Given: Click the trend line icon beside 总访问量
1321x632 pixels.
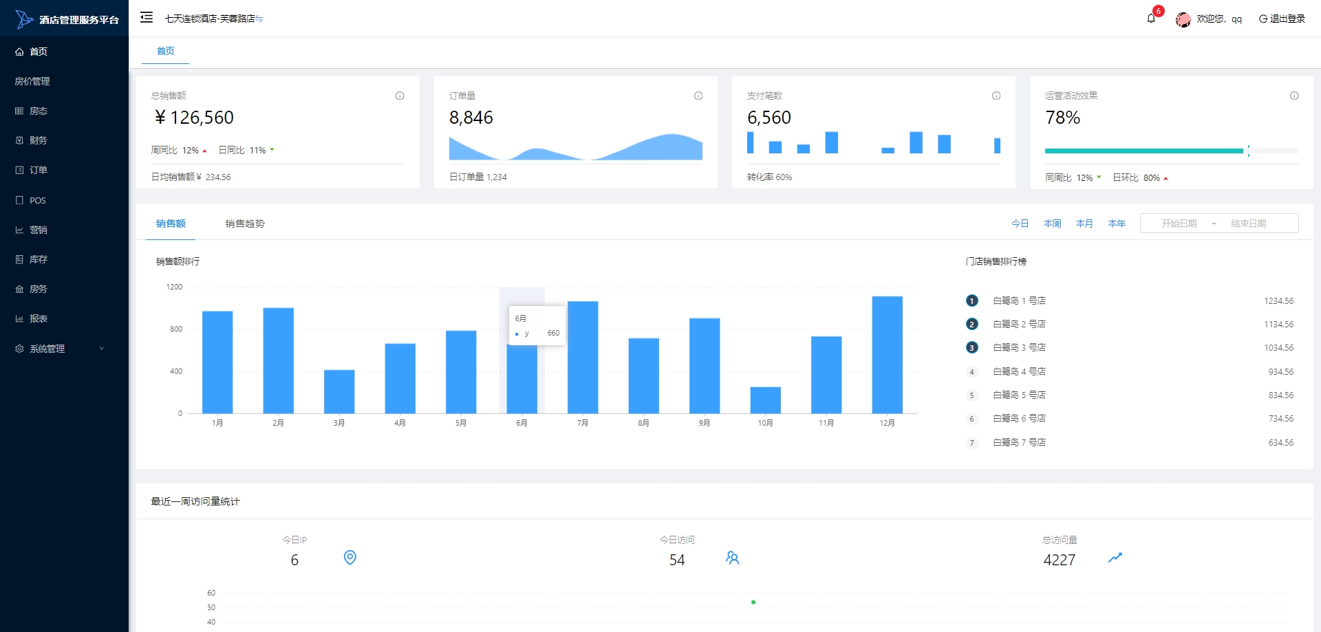Looking at the screenshot, I should (x=1115, y=558).
